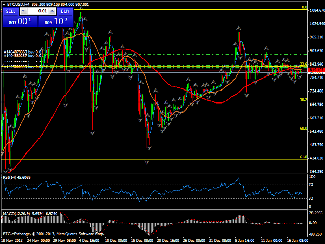This screenshot has width=325, height=244.
Task: Click the 16 Jan 08:00 time label
Action: click(x=297, y=240)
